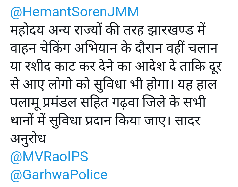Open the @MVRaoIPS profile mention
238x187 pixels.
coord(49,157)
